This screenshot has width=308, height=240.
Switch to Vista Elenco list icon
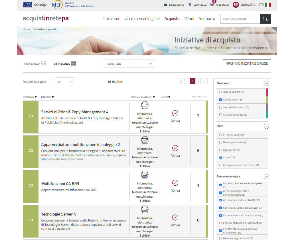pos(73,64)
